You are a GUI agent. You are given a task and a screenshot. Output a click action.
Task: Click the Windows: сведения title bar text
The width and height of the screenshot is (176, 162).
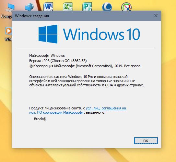tap(32, 16)
